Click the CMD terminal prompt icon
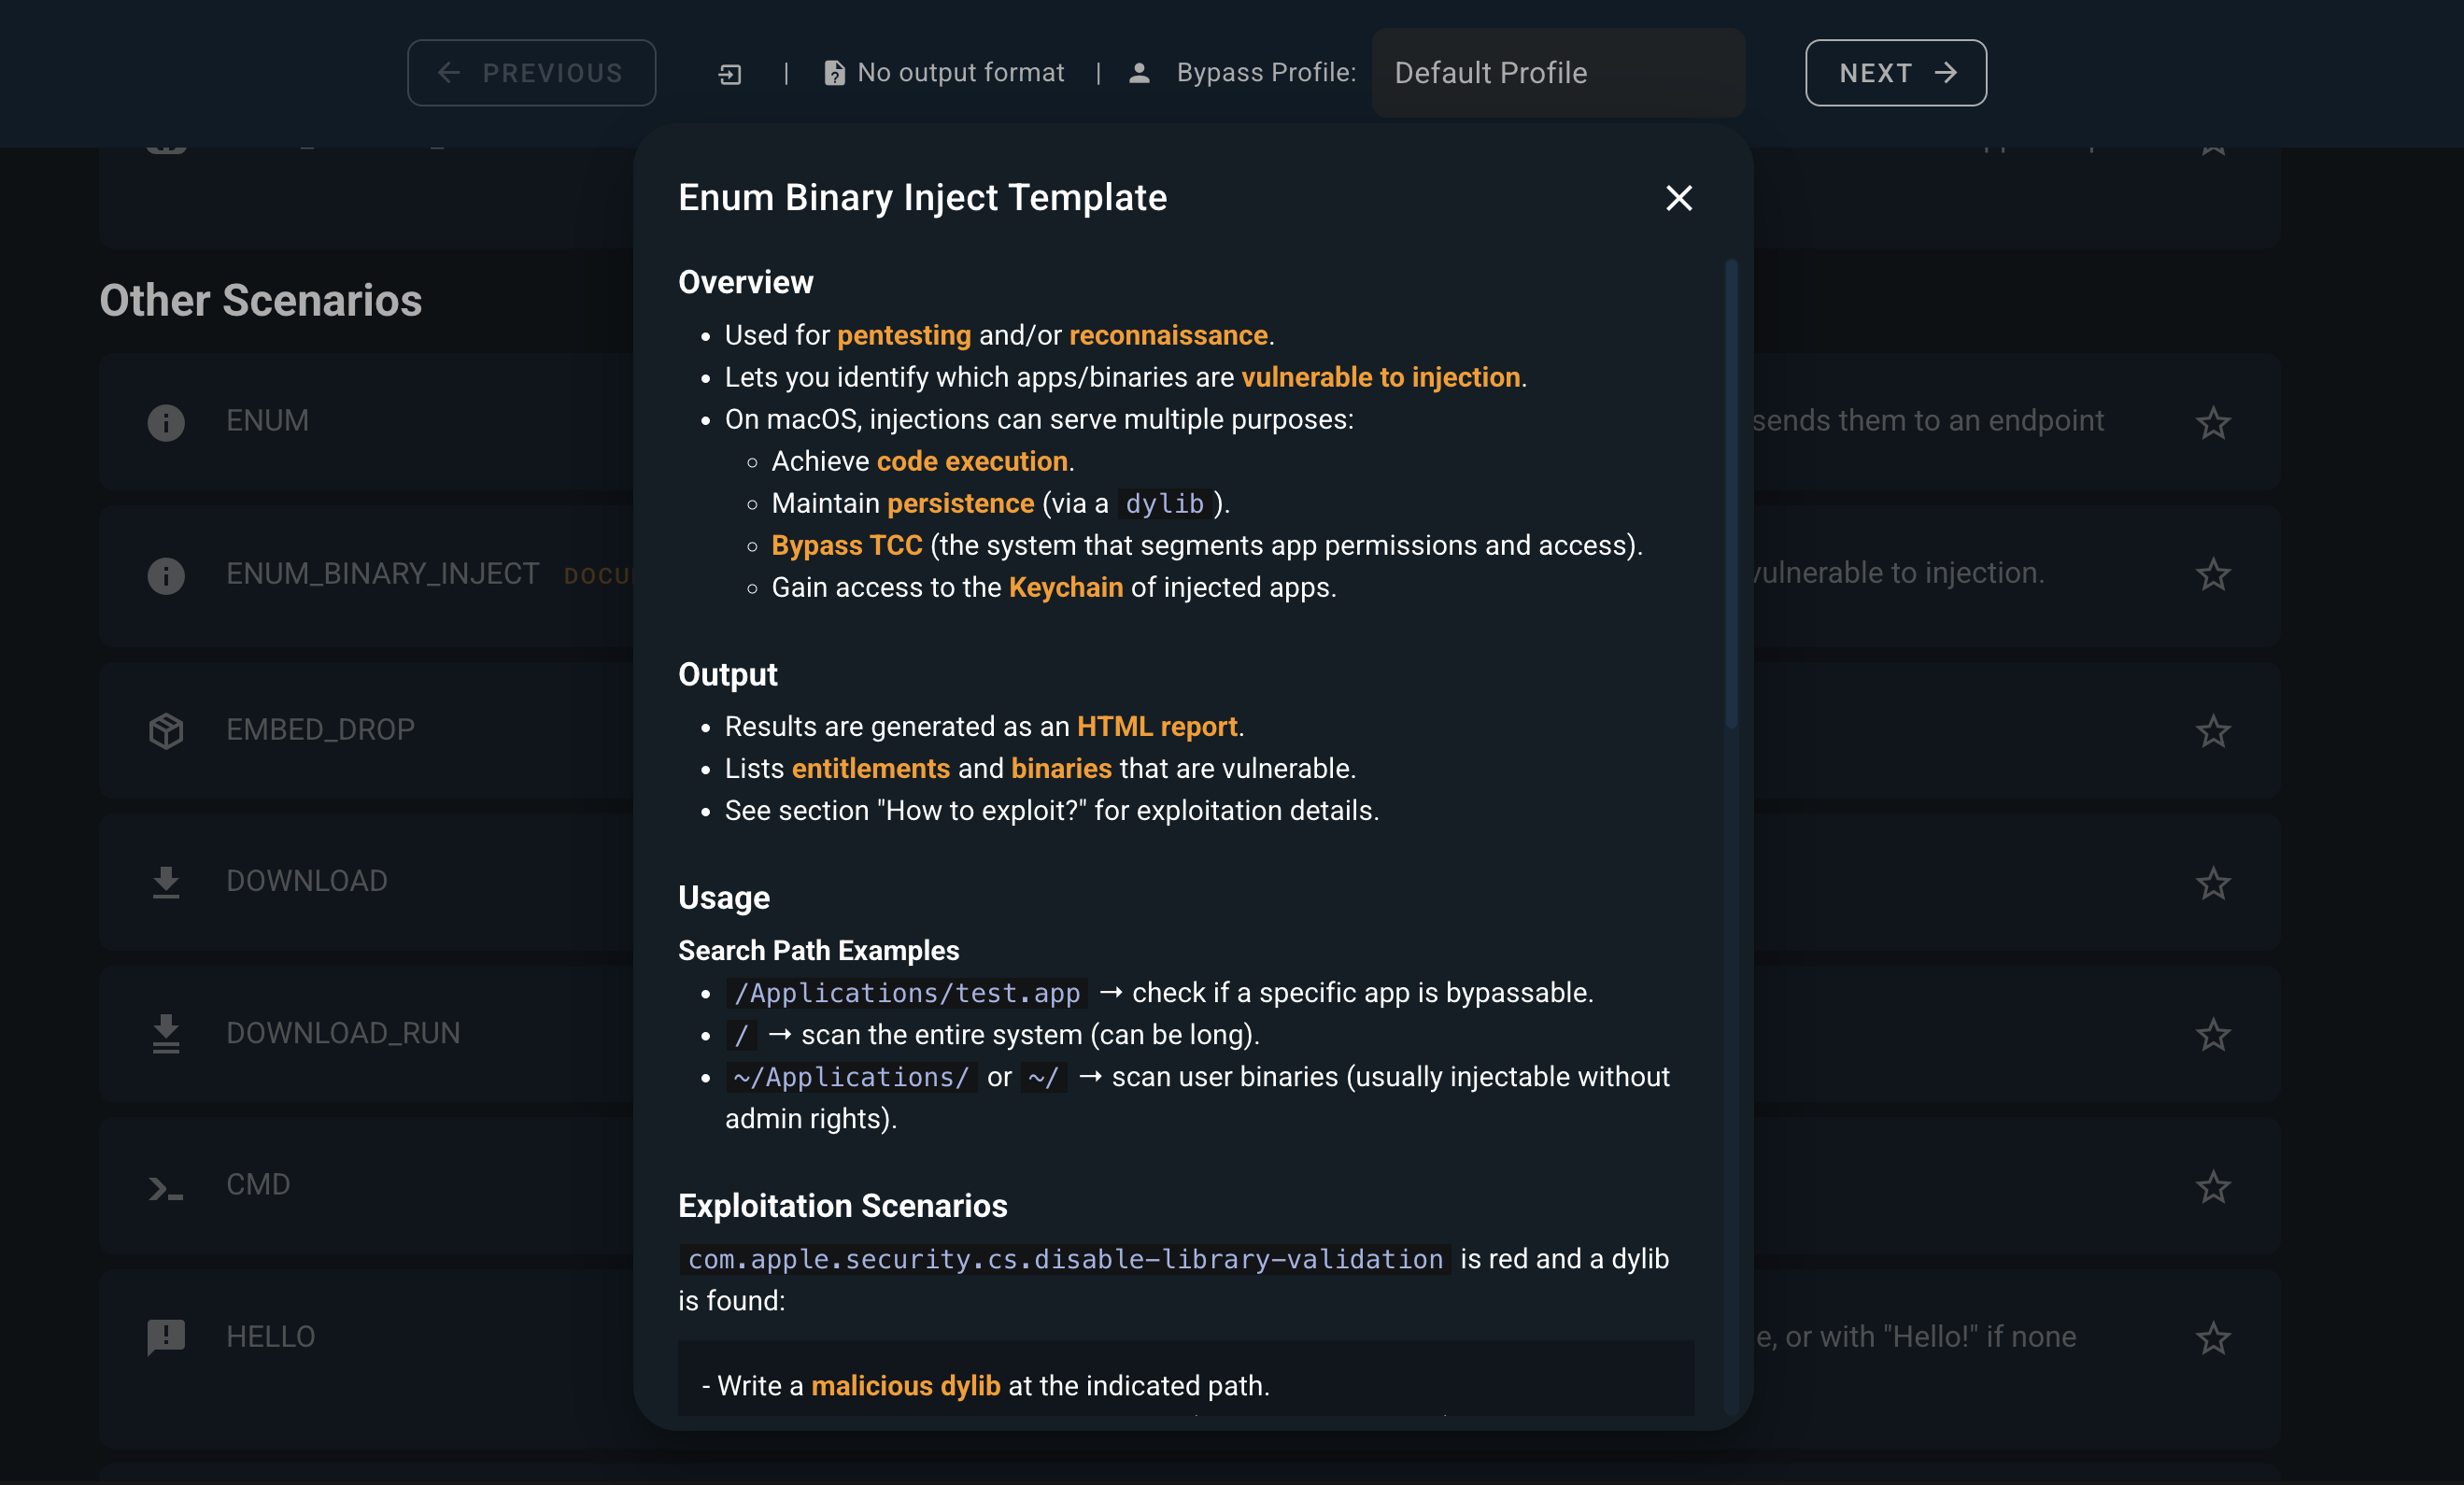The height and width of the screenshot is (1485, 2464). click(166, 1187)
